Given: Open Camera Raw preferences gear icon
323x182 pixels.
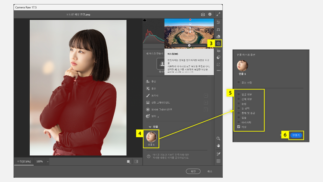Looking at the screenshot, I should [x=210, y=14].
